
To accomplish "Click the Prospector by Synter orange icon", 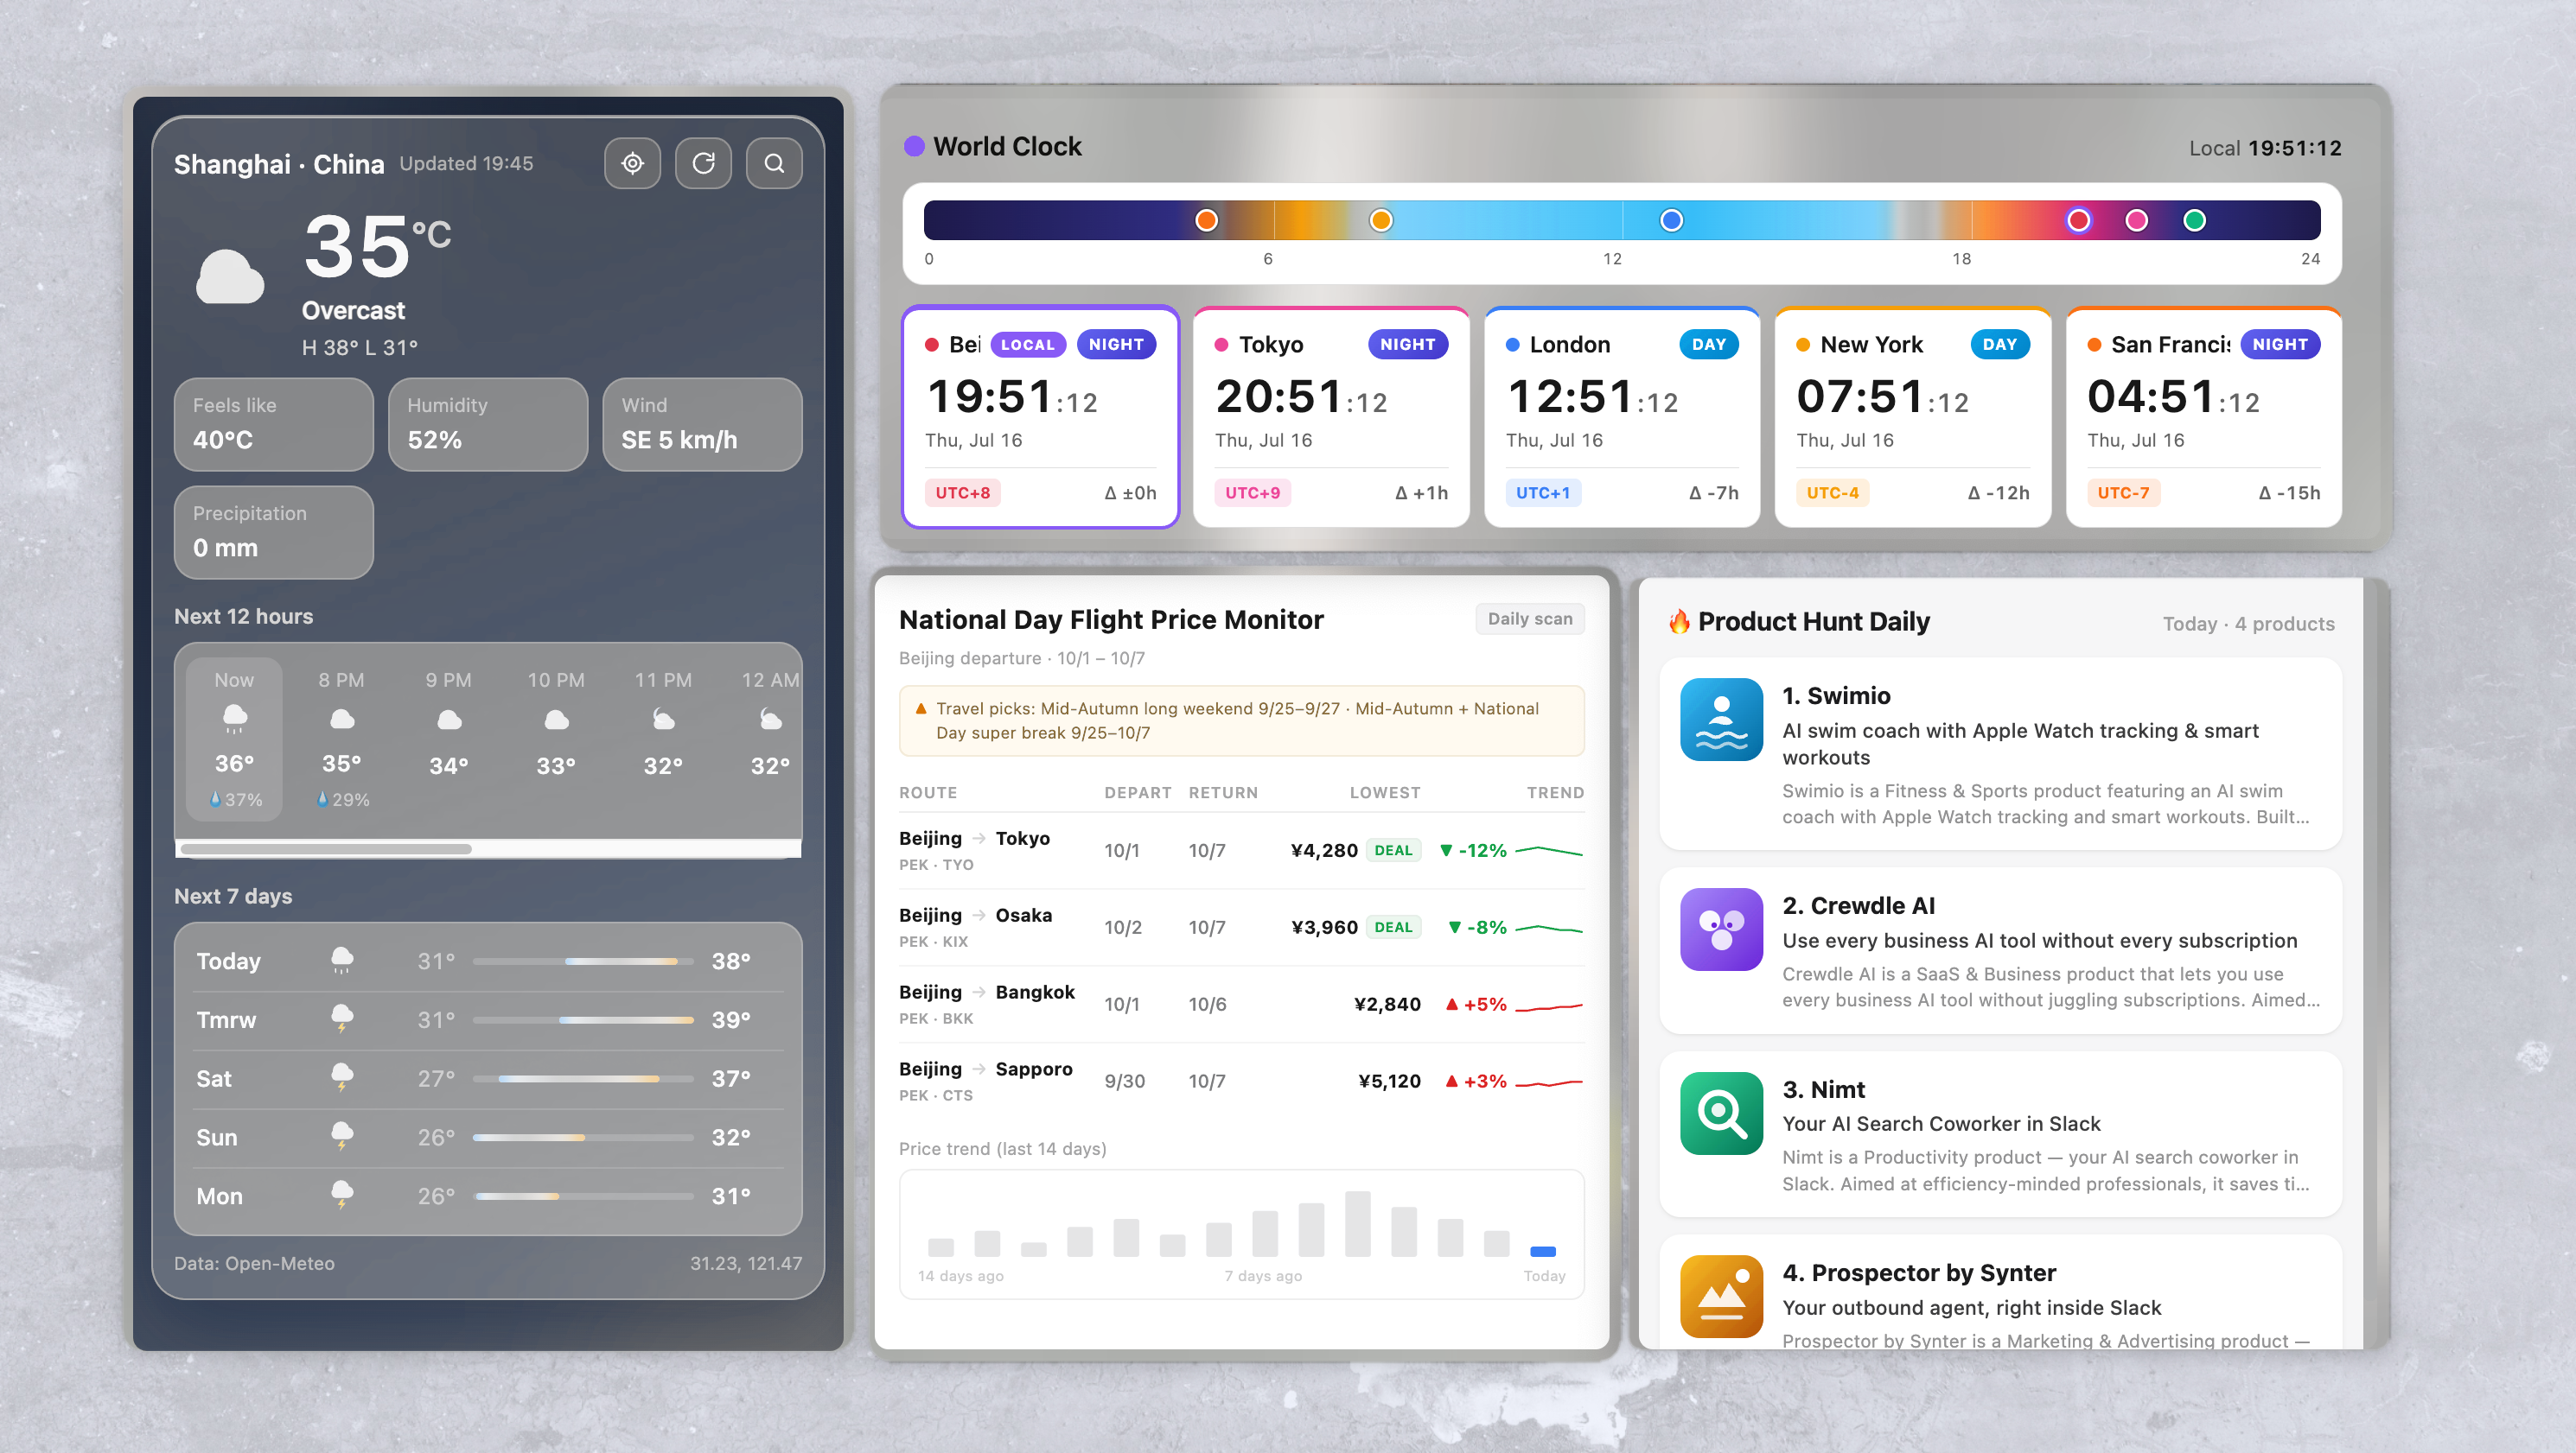I will click(1721, 1296).
